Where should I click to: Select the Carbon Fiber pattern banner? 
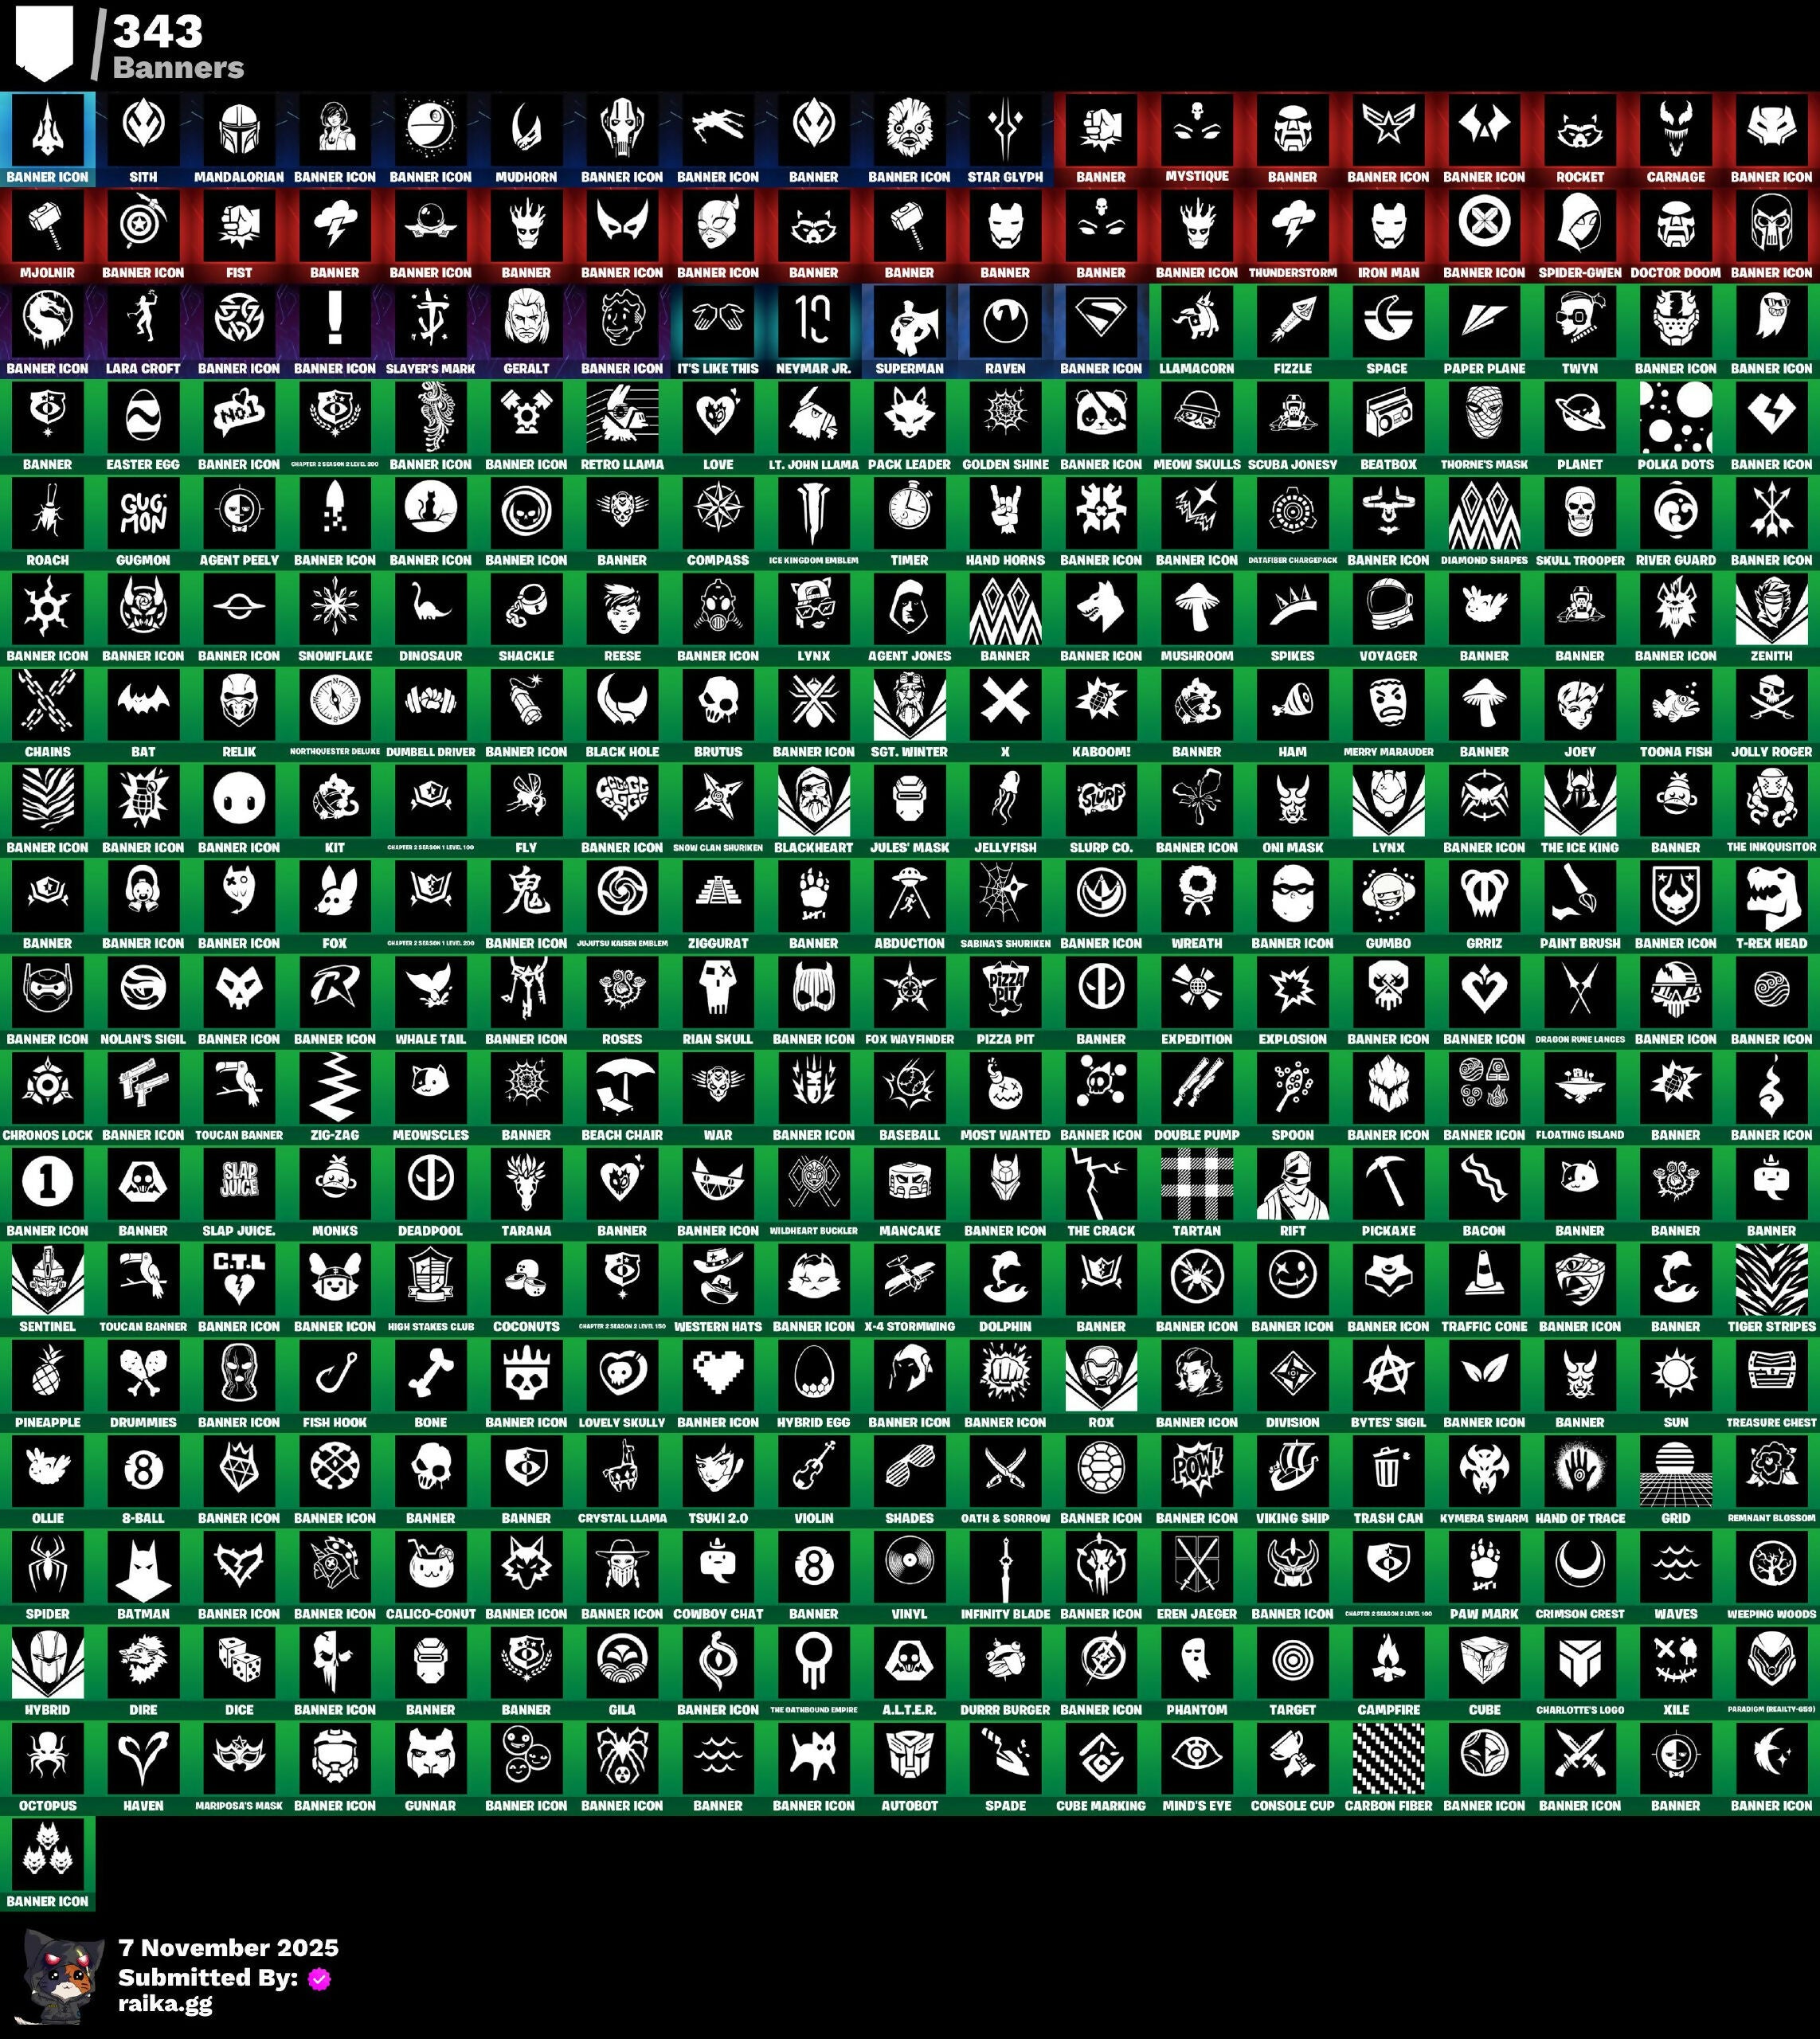1388,1759
